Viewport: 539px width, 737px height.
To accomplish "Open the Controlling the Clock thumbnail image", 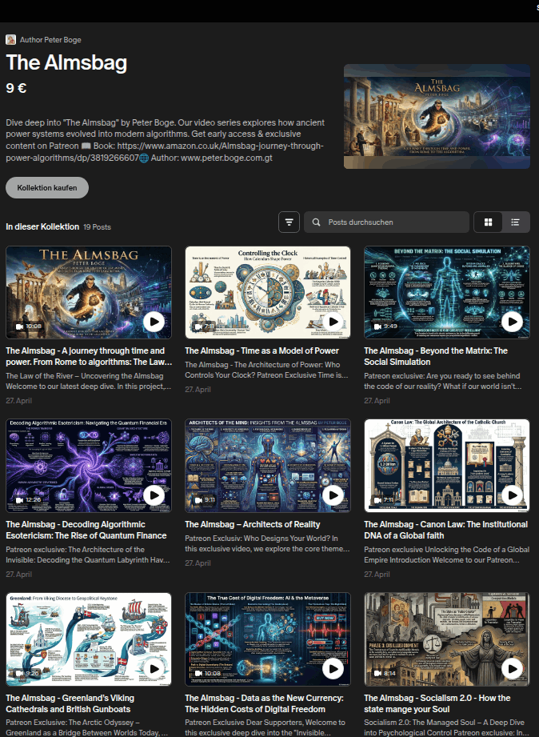I will pyautogui.click(x=268, y=292).
